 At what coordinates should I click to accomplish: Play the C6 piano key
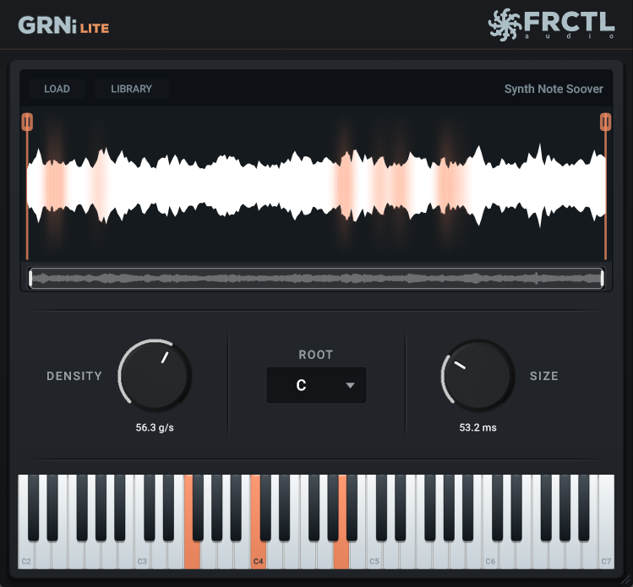click(x=490, y=556)
